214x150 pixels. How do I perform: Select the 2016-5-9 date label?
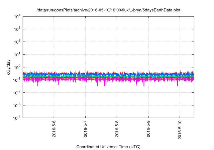148,129
